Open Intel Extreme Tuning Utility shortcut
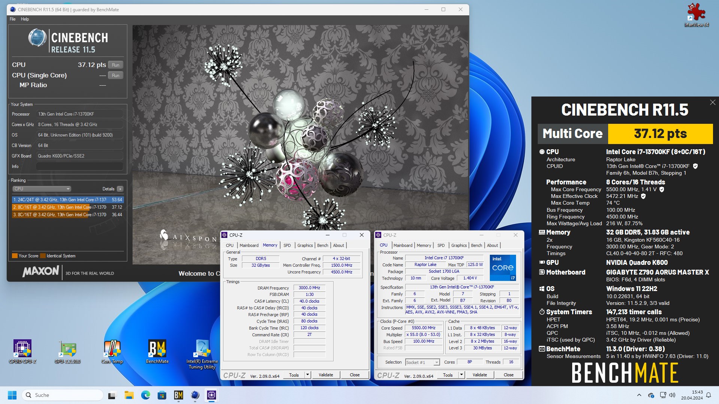This screenshot has width=719, height=404. [x=202, y=354]
